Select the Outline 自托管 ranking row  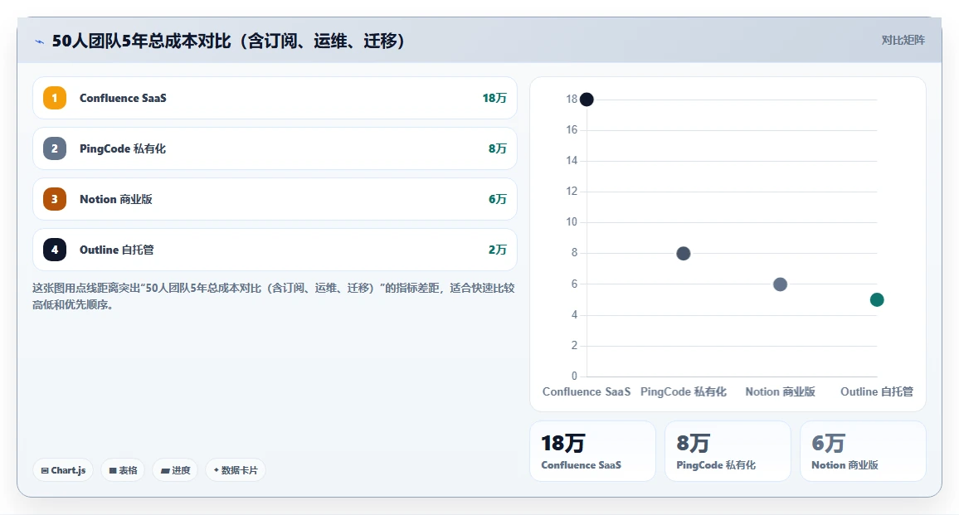point(275,250)
